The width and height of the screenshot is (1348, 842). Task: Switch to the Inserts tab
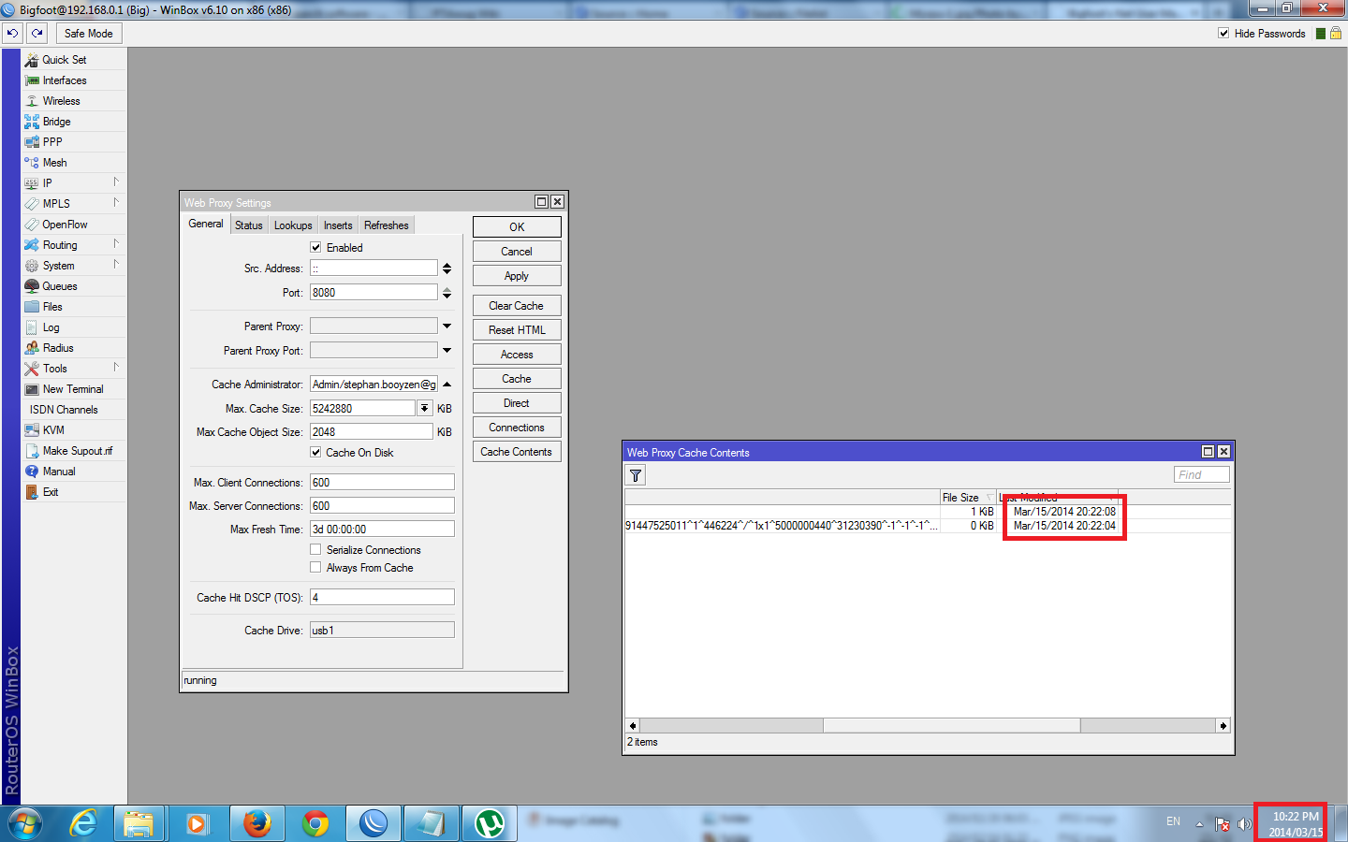coord(338,225)
